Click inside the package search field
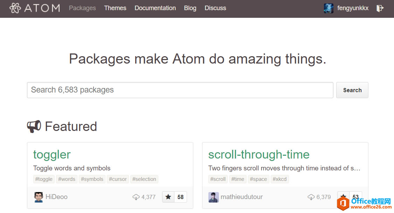394x213 pixels. [140, 90]
